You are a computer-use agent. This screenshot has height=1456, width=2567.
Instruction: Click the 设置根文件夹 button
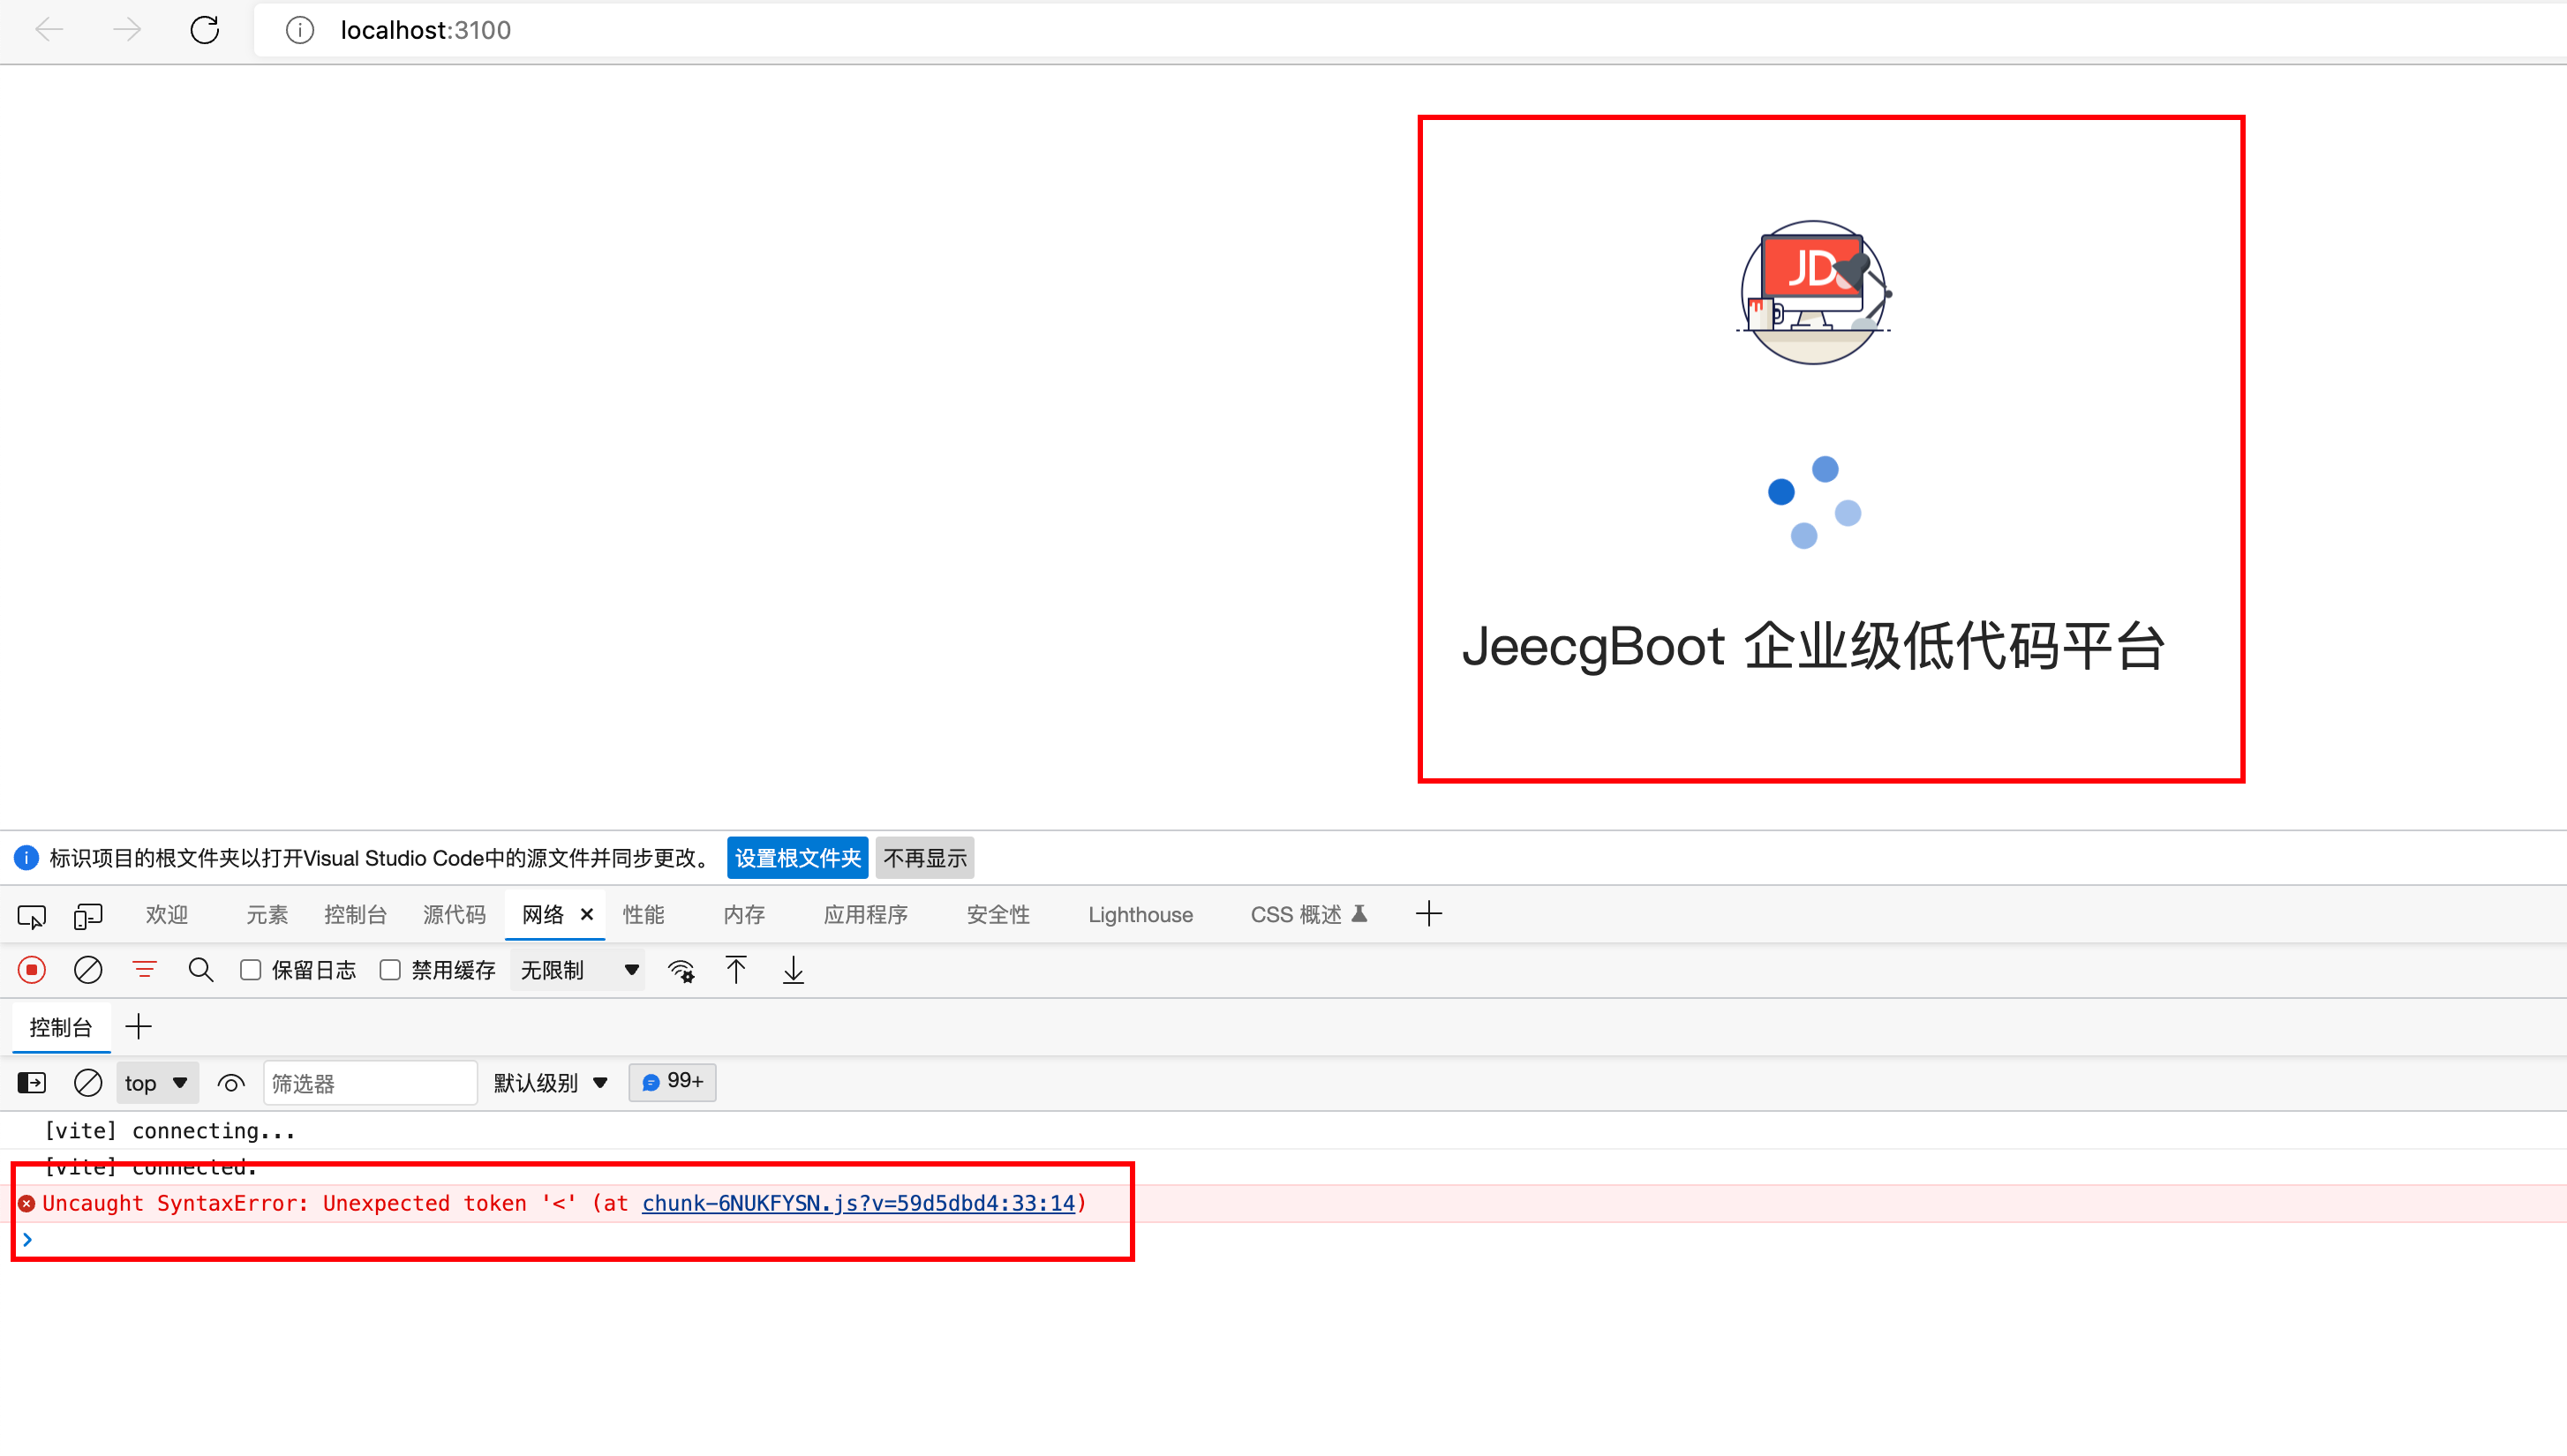tap(796, 858)
